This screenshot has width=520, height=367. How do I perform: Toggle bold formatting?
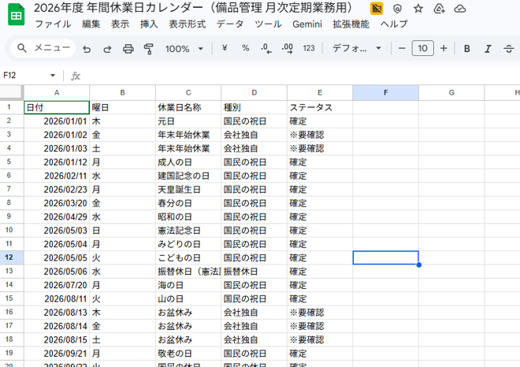[x=467, y=49]
